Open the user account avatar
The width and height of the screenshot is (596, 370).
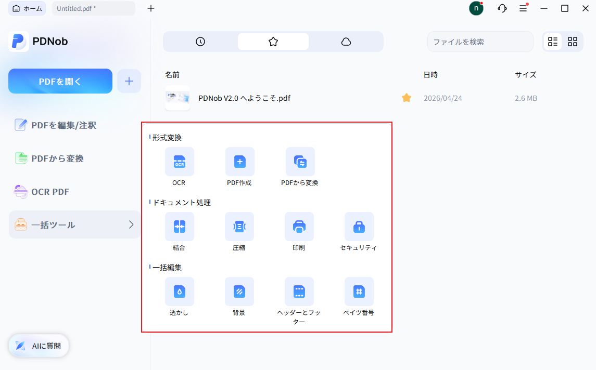tap(476, 8)
